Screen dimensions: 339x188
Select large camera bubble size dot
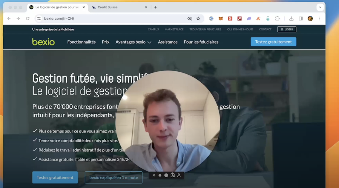(166, 175)
